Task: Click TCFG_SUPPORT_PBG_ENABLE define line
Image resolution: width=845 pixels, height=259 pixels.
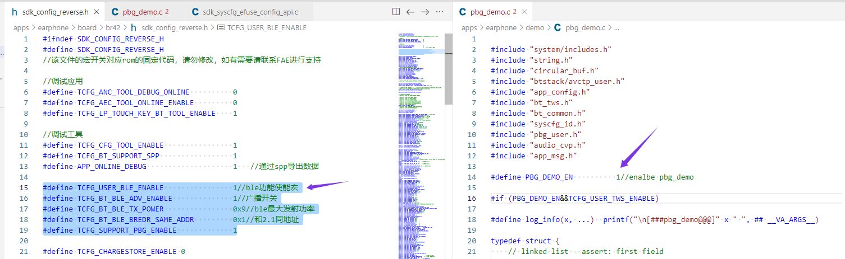Action: click(x=140, y=230)
